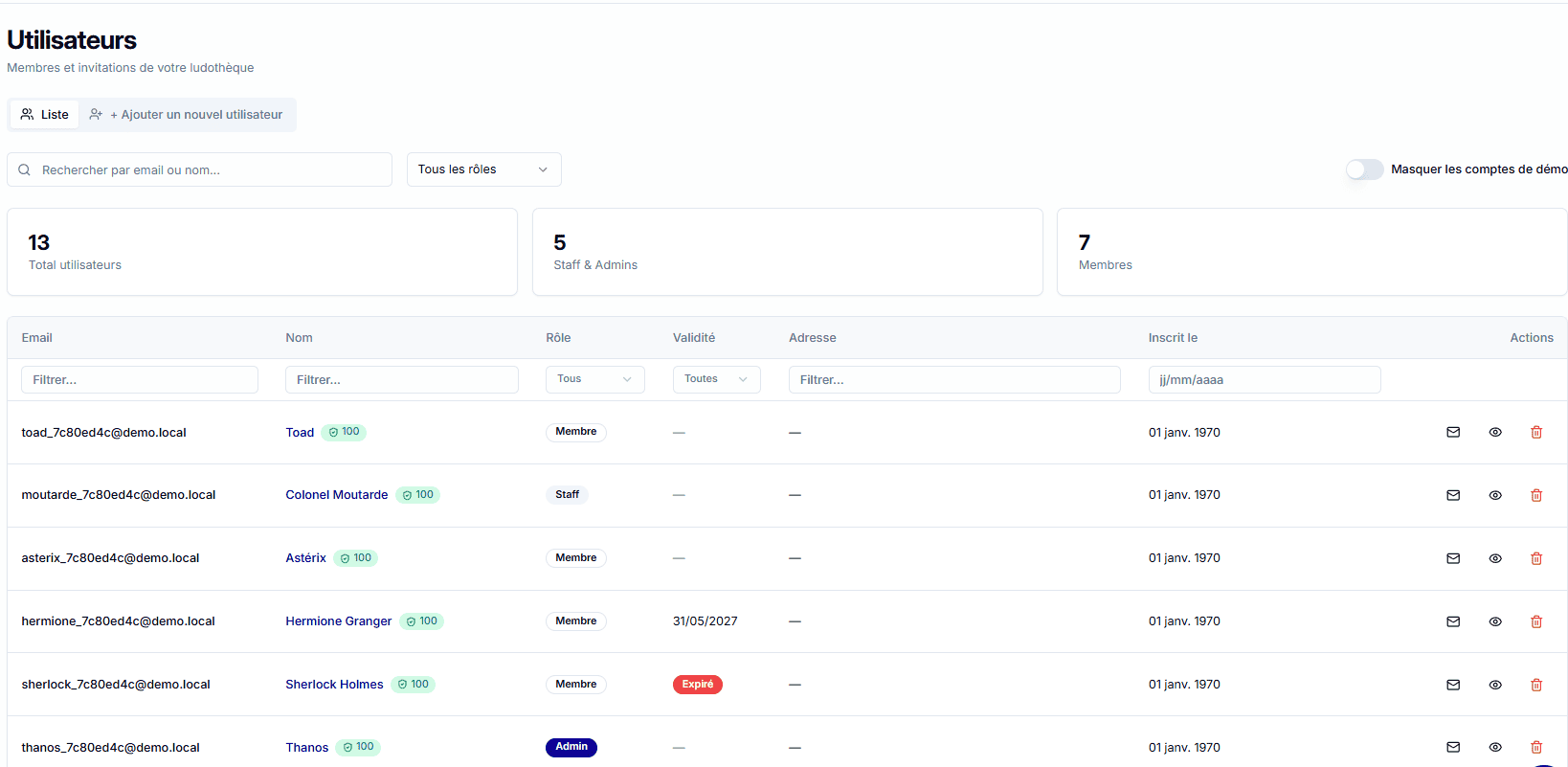
Task: Open the Rôle column filter dropdown
Action: click(594, 379)
